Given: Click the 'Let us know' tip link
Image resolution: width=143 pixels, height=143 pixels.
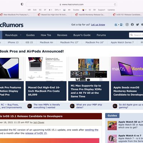Looking at the screenshot, I should [98, 25].
